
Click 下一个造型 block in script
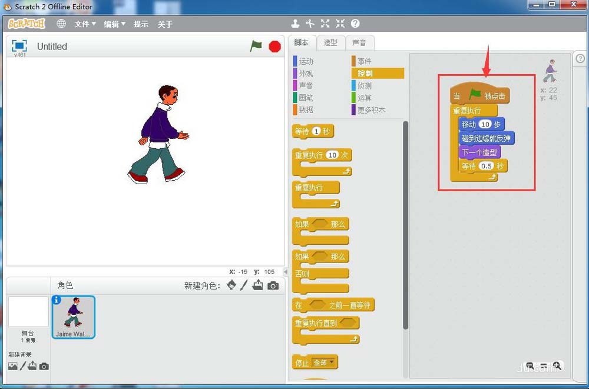click(x=479, y=152)
